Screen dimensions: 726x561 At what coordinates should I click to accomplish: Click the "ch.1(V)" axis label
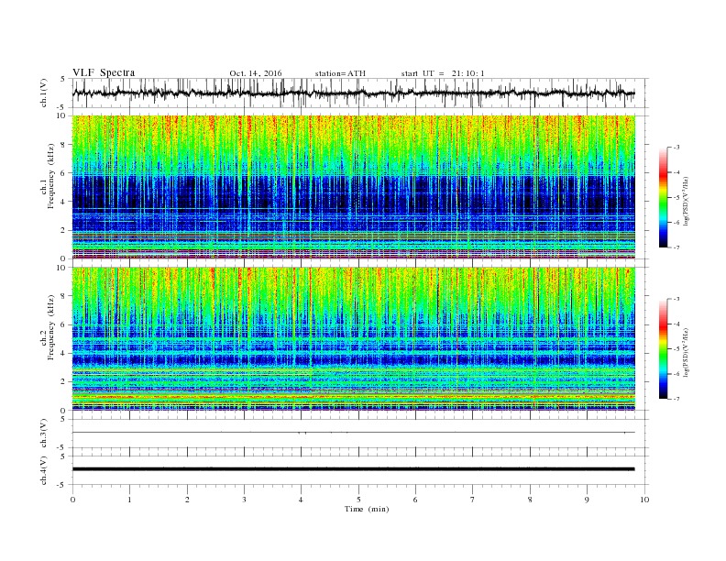tap(44, 93)
